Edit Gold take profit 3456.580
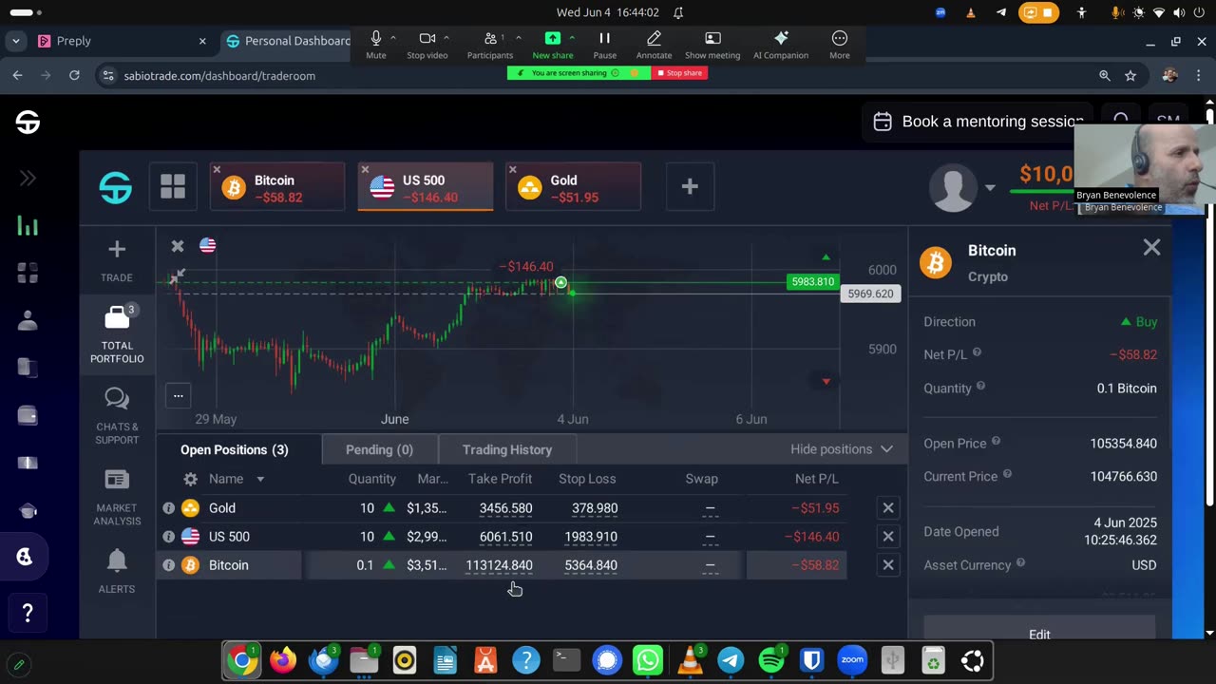 pos(505,508)
